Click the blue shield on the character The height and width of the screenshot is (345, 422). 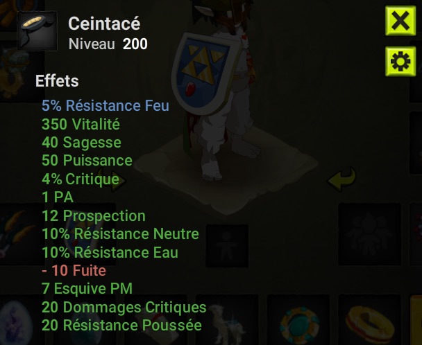click(x=207, y=73)
